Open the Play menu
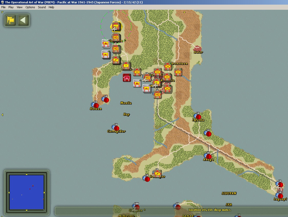The height and width of the screenshot is (217, 288). click(11, 7)
